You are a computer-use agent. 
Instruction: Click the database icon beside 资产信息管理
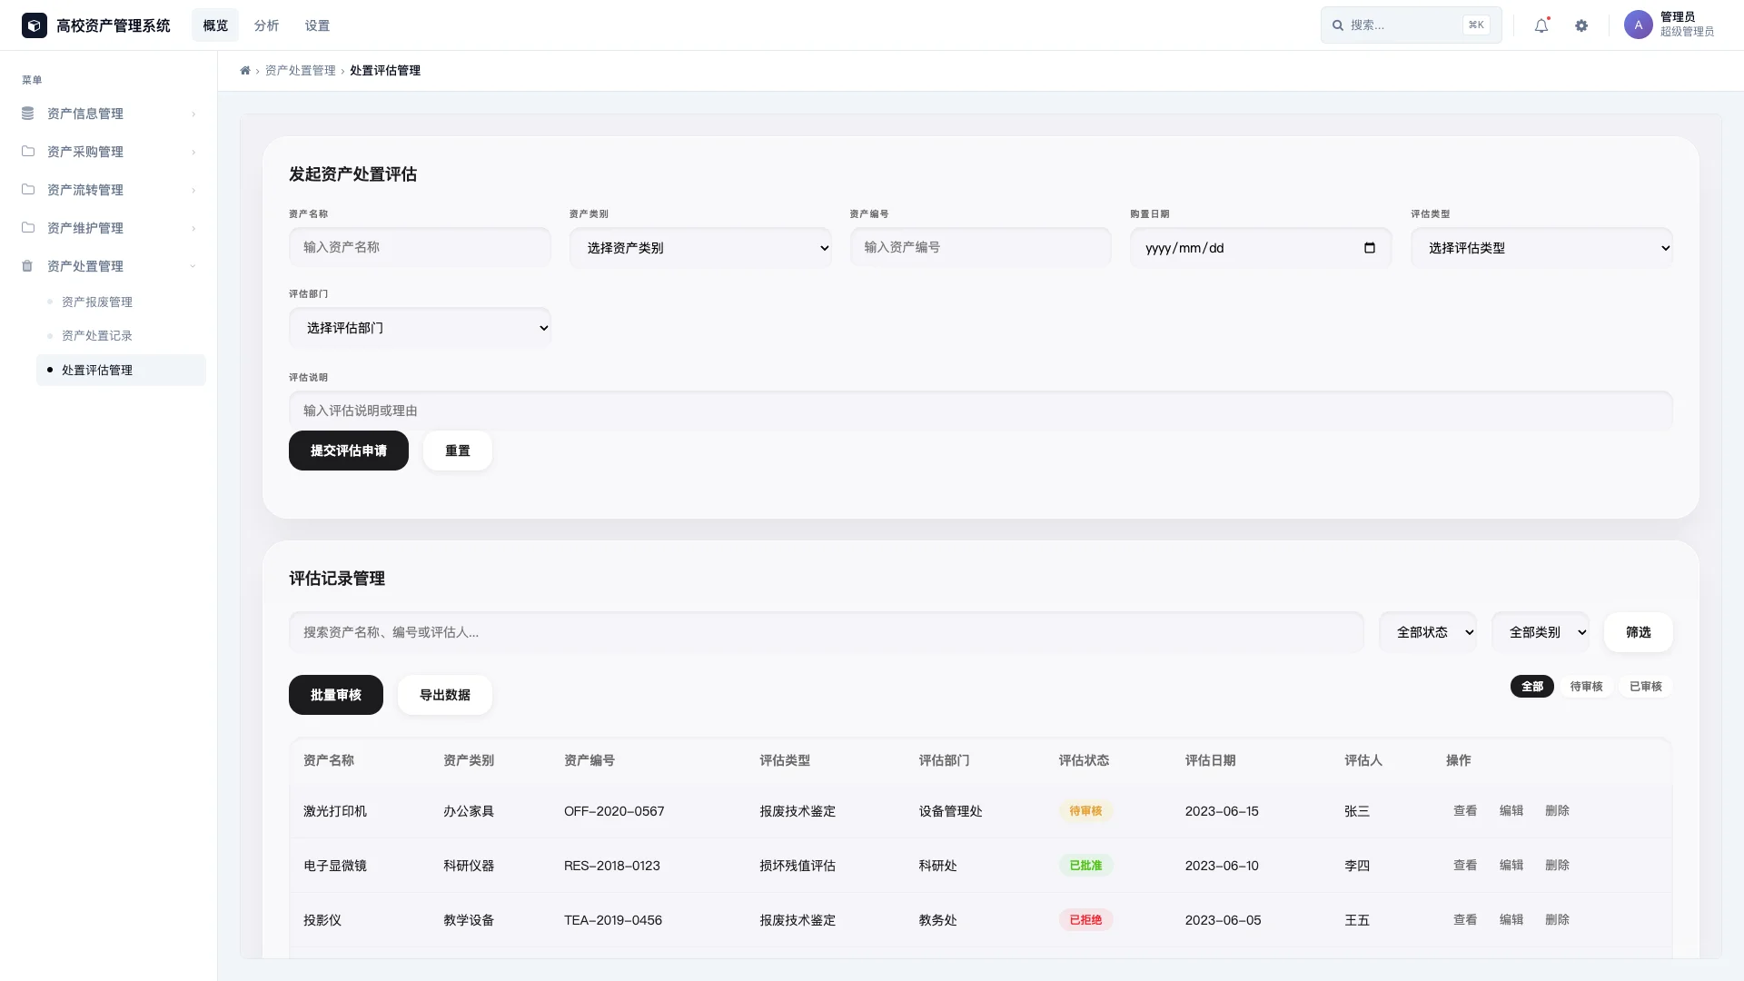point(28,113)
